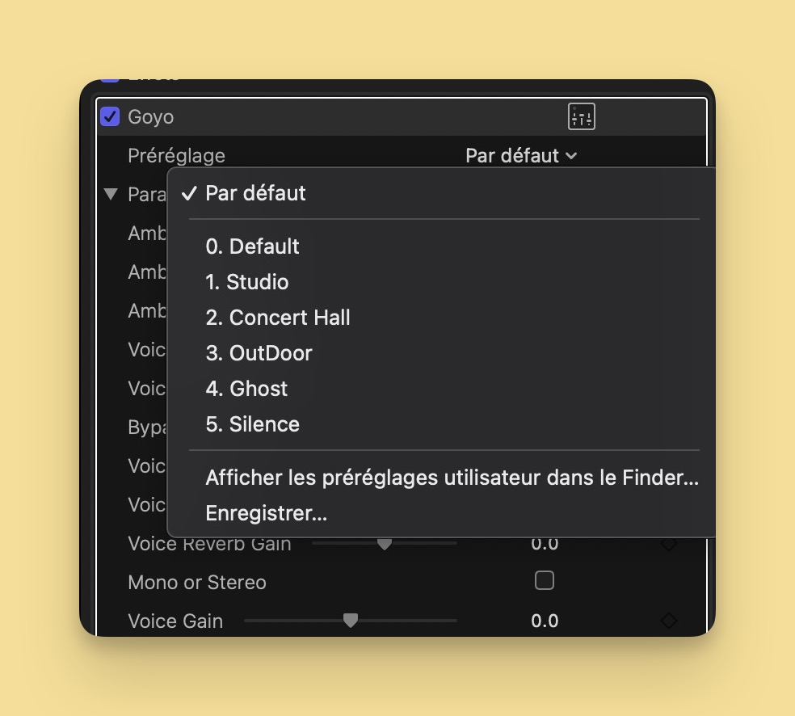Open the Préréglage dropdown showing Par défaut

(x=521, y=155)
